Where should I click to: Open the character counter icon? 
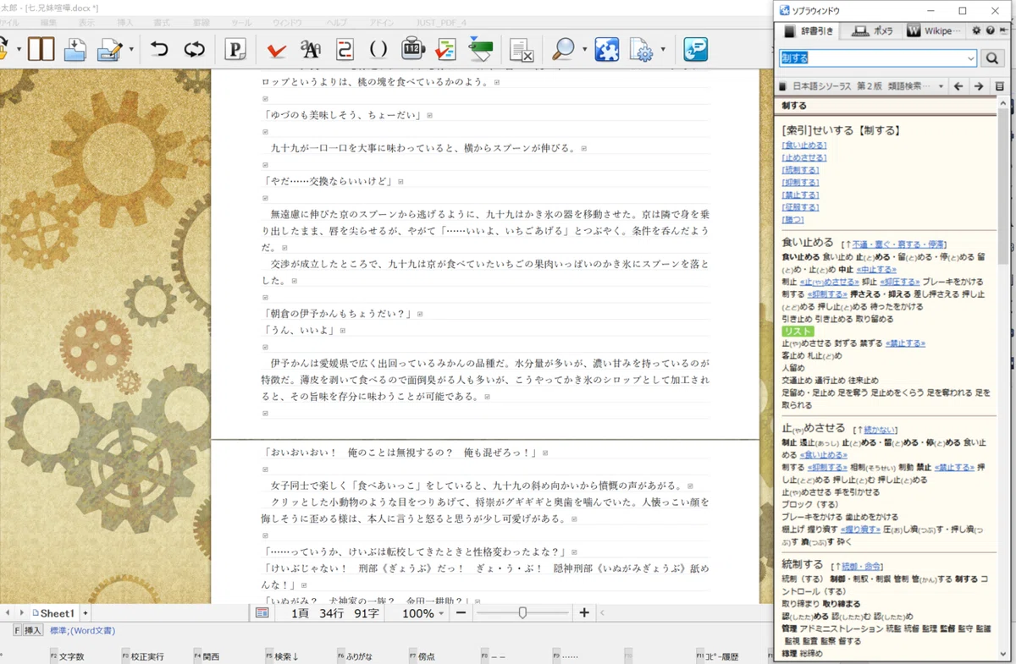[411, 49]
